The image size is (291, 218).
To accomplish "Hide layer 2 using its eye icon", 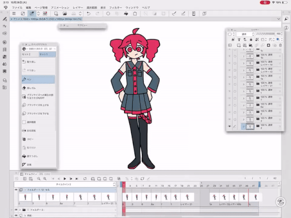I will [x=229, y=127].
